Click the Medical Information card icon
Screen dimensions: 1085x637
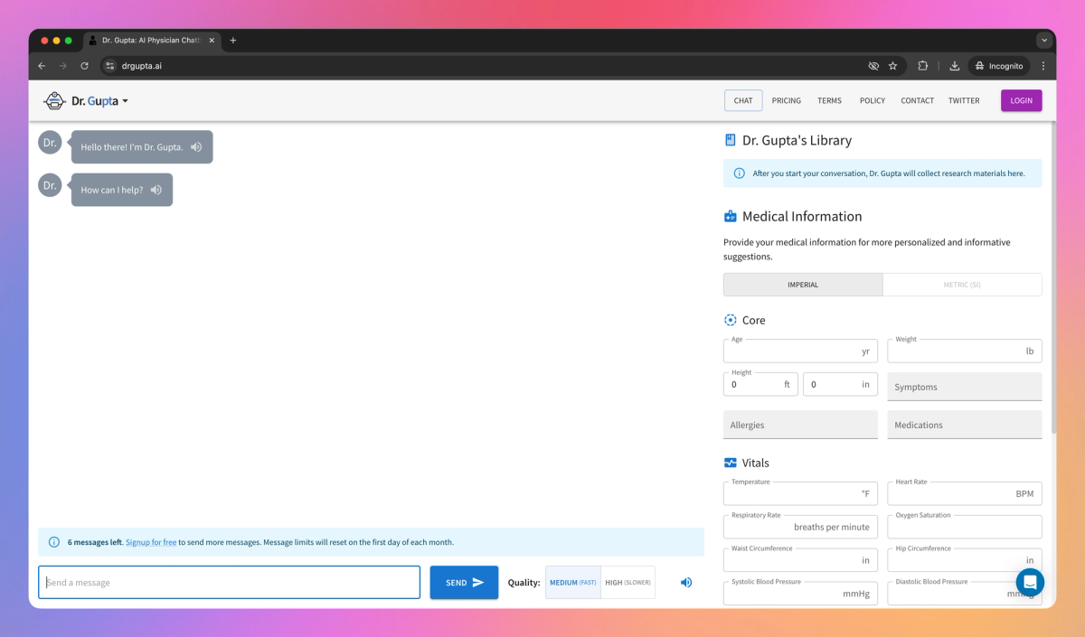[x=731, y=217]
